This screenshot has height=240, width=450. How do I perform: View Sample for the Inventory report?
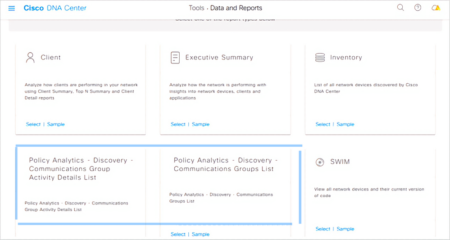click(345, 124)
